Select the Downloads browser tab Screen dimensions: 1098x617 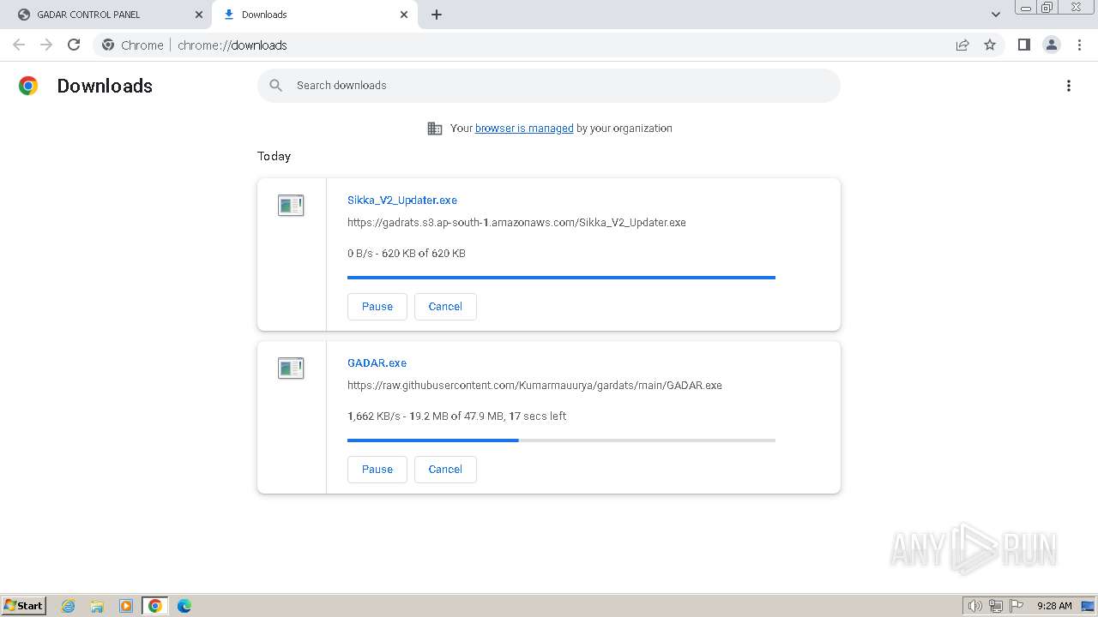pyautogui.click(x=315, y=15)
